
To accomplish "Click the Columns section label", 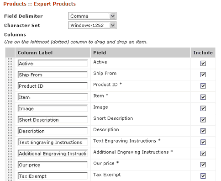I will pos(15,35).
